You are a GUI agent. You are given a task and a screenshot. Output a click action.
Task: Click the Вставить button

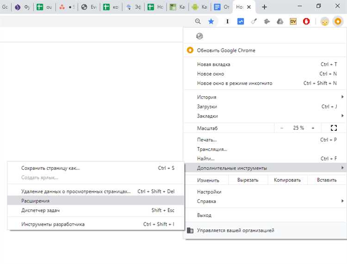pyautogui.click(x=327, y=180)
